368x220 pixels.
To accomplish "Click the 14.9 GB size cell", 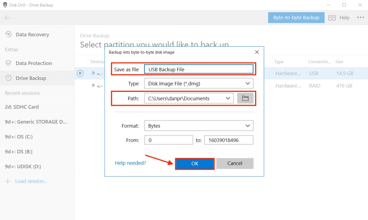I will (345, 73).
